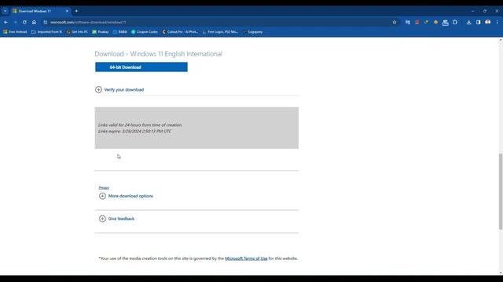Expand the Give feedback section

pyautogui.click(x=117, y=219)
